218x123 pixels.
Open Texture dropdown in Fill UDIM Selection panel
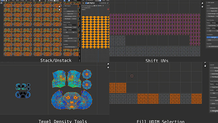click(216, 84)
